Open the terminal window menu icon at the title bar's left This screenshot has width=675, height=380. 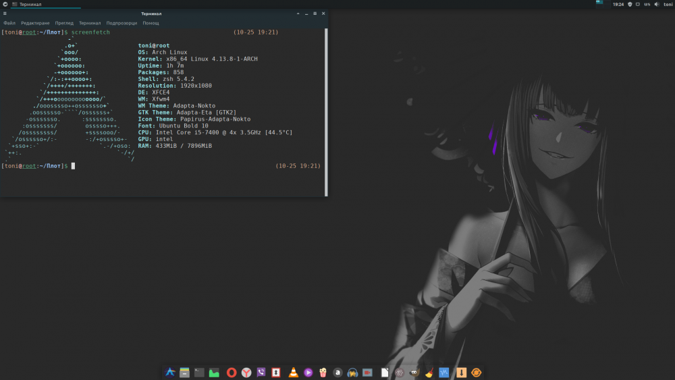5,13
